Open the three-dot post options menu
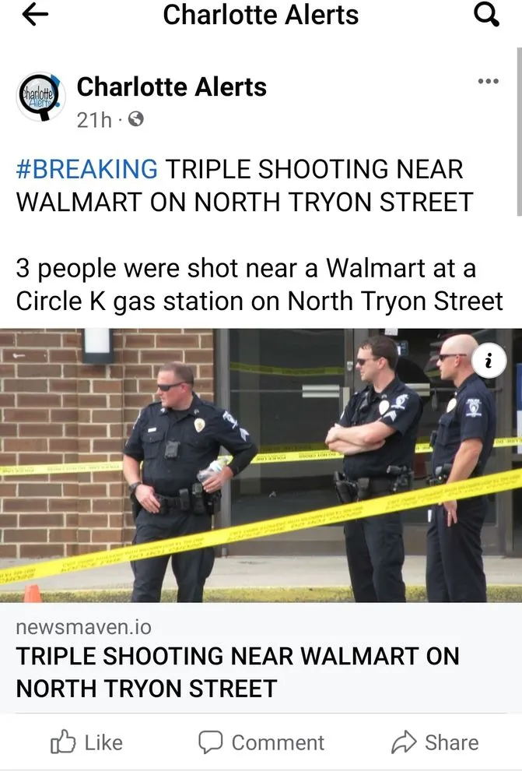Image resolution: width=522 pixels, height=779 pixels. click(489, 81)
